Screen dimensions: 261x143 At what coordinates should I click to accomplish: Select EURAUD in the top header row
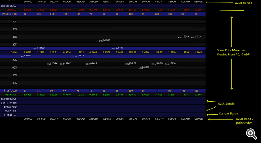pos(185,2)
